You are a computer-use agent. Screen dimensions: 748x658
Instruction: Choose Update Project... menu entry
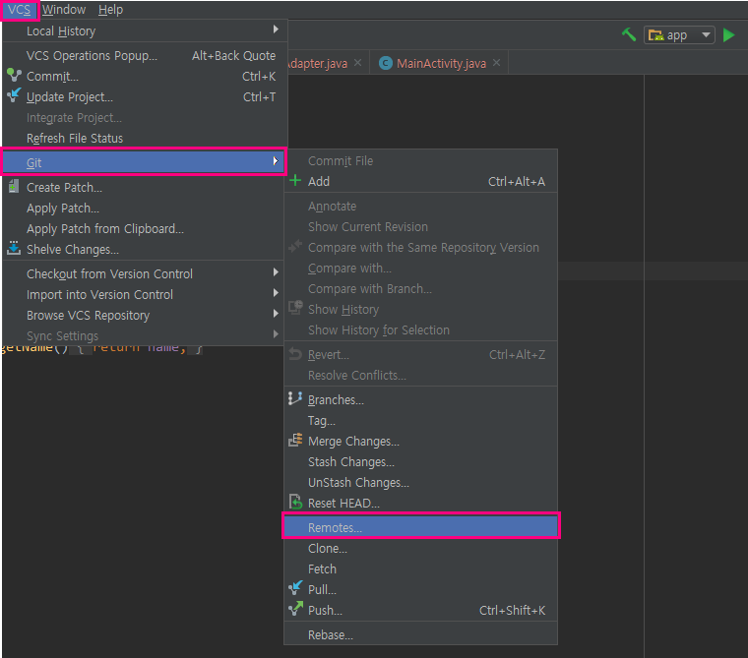pos(145,97)
